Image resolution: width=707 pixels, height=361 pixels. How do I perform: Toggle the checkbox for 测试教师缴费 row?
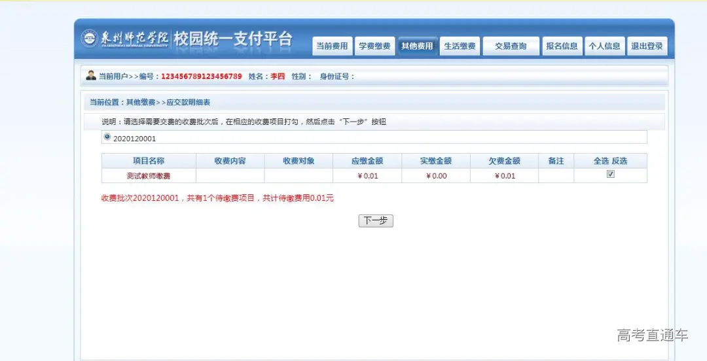(611, 174)
